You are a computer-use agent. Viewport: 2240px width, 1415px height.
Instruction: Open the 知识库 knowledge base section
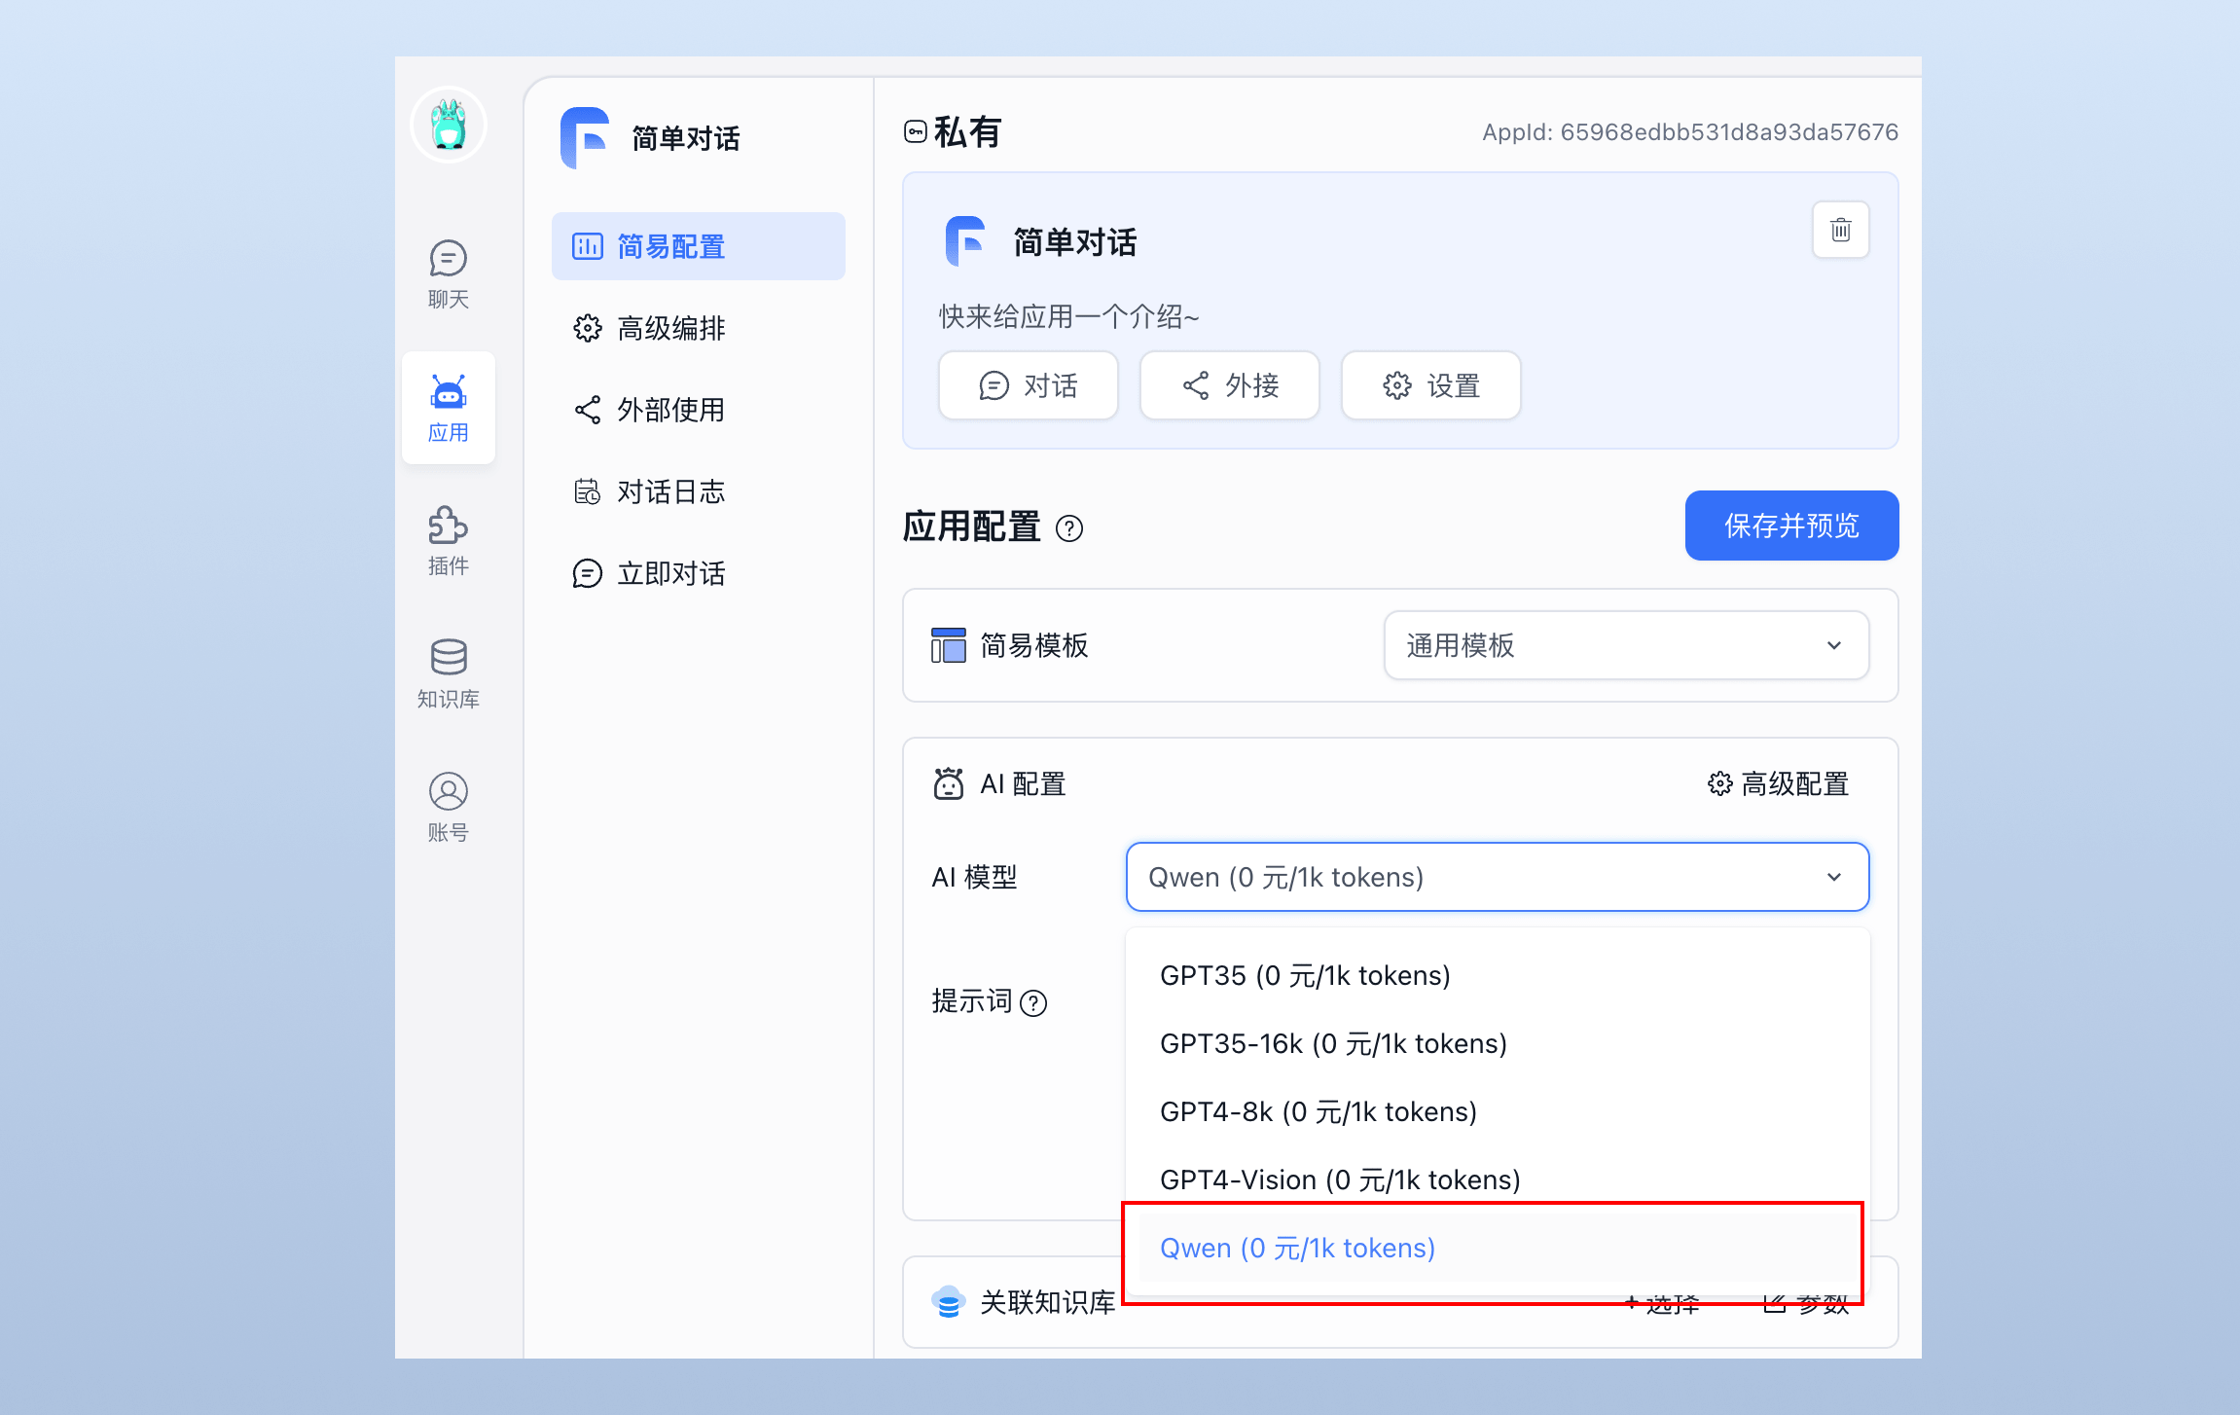pyautogui.click(x=448, y=671)
